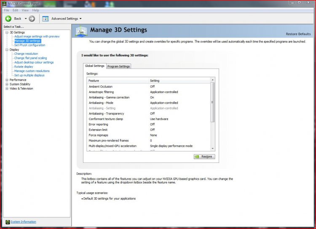Open the System Information link
The width and height of the screenshot is (316, 229).
[x=23, y=222]
